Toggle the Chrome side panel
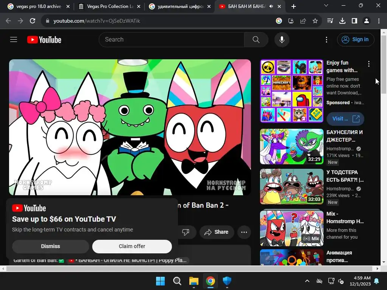Viewport: 387px width, 290px height. click(354, 21)
